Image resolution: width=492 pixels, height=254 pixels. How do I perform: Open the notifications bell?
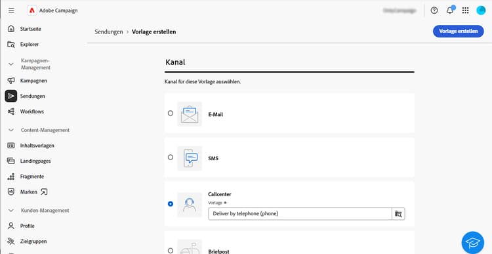(x=450, y=11)
